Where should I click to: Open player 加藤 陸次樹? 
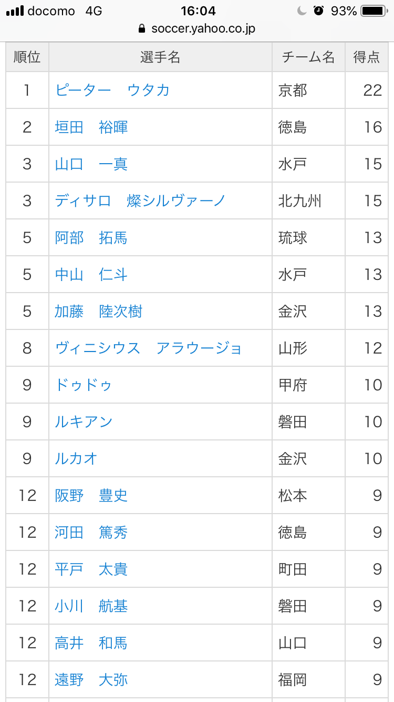point(99,311)
